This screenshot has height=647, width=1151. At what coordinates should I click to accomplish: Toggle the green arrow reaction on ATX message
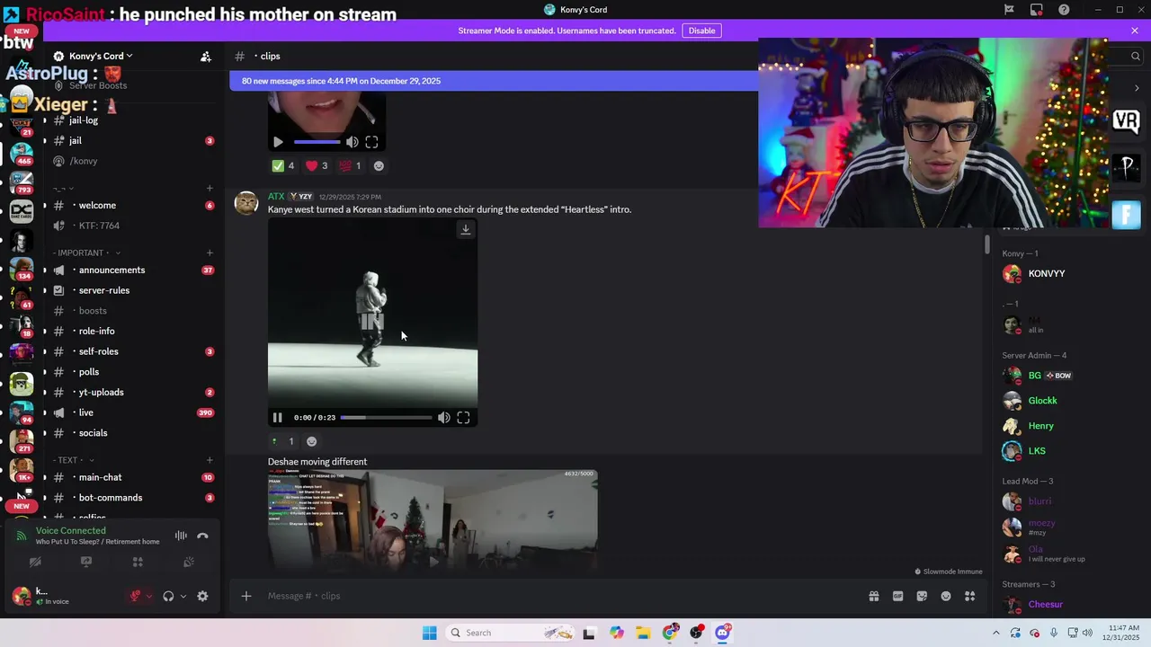(x=283, y=441)
